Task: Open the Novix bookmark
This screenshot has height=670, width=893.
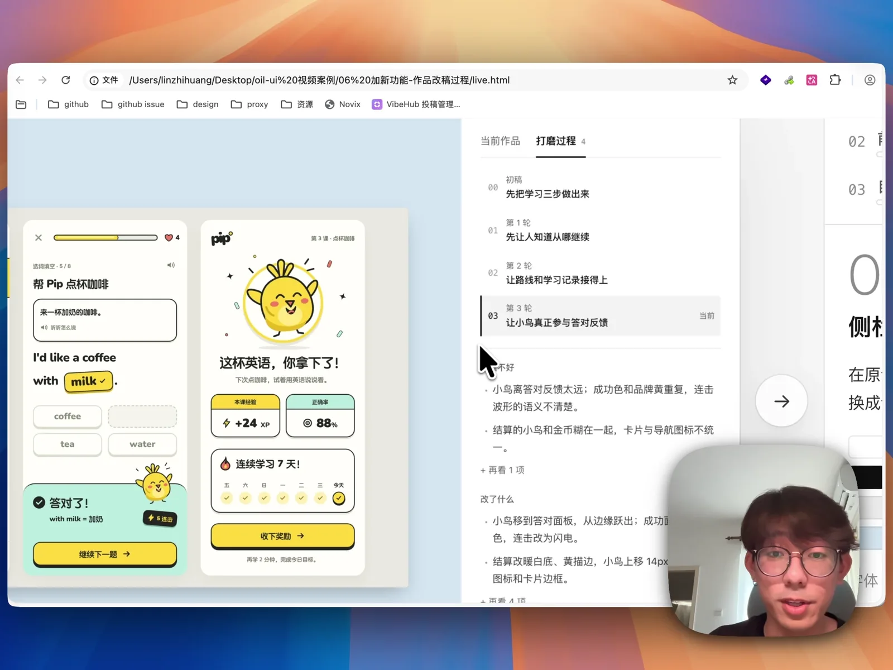Action: point(343,104)
